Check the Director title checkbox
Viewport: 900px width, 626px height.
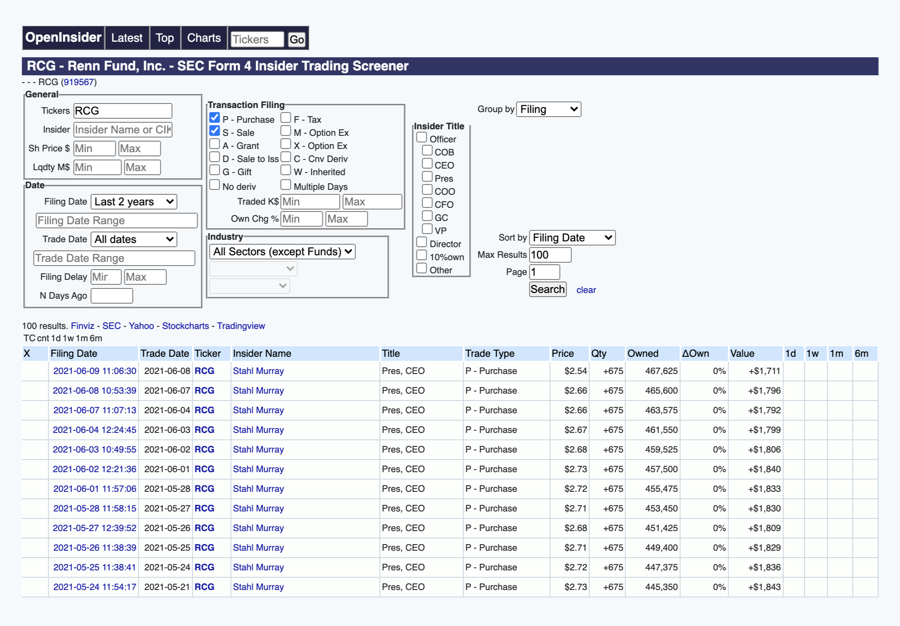[421, 242]
